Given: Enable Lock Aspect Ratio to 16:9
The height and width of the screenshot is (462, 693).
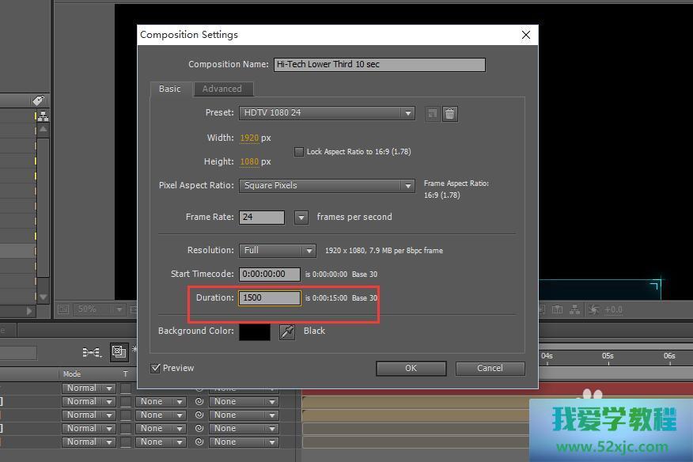Looking at the screenshot, I should point(299,152).
